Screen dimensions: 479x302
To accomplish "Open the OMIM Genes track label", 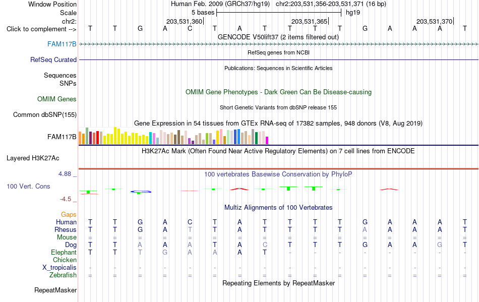I will [x=56, y=99].
